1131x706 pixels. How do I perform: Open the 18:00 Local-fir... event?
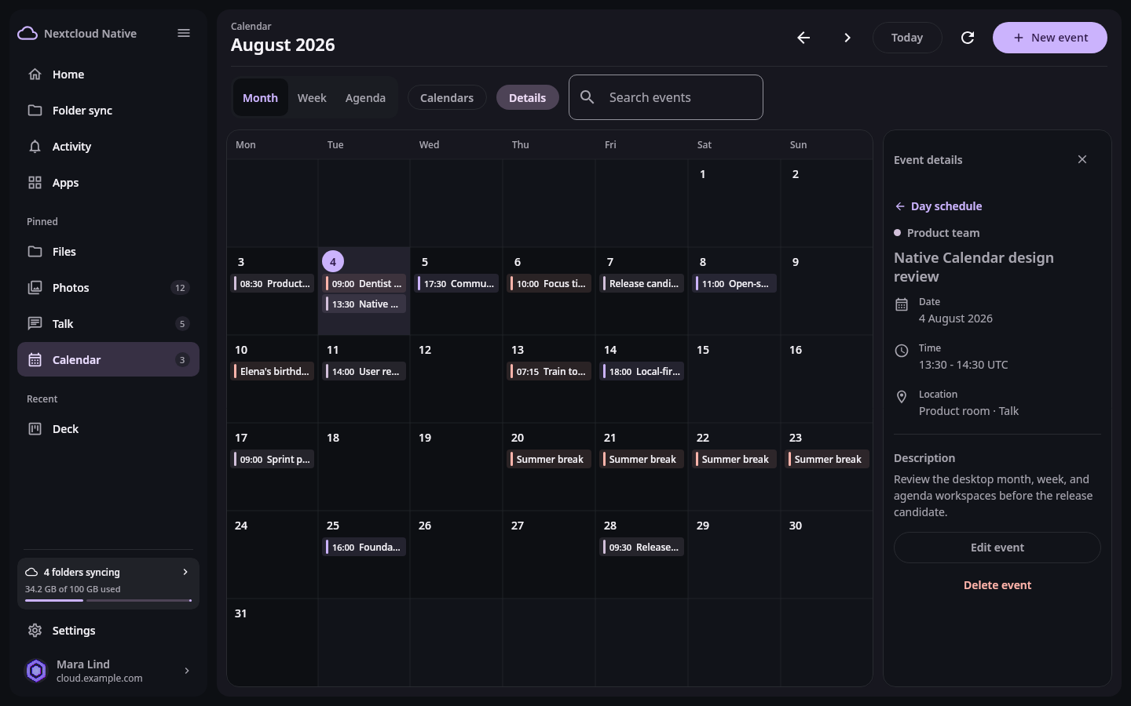(643, 372)
